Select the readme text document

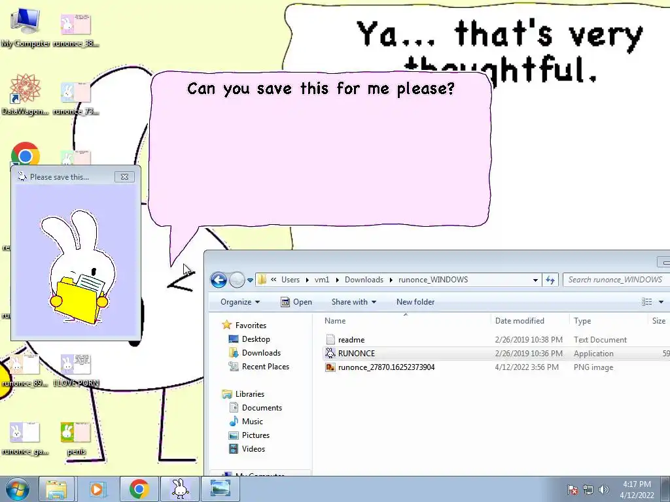pyautogui.click(x=496, y=340)
